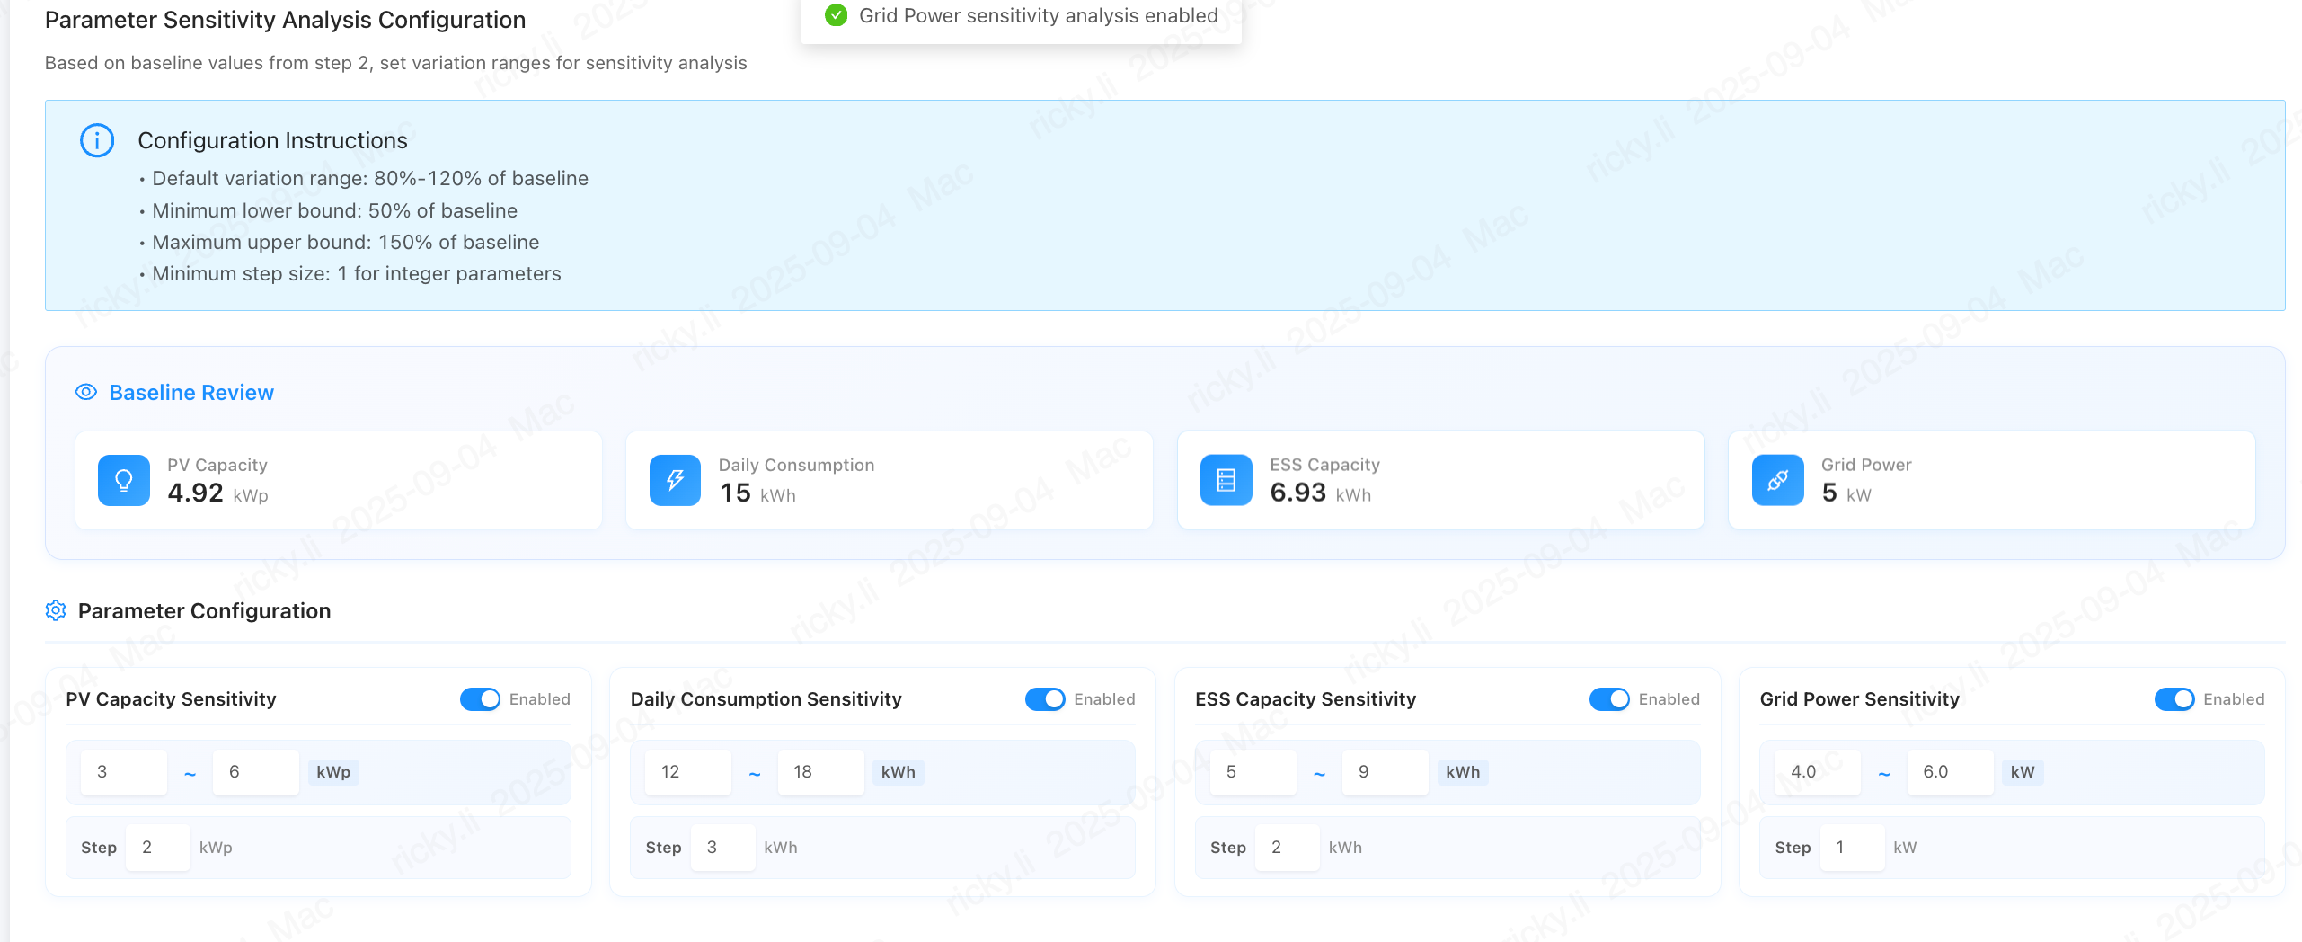Click ESS Capacity baseline value 6.93
The image size is (2302, 942).
coord(1297,493)
